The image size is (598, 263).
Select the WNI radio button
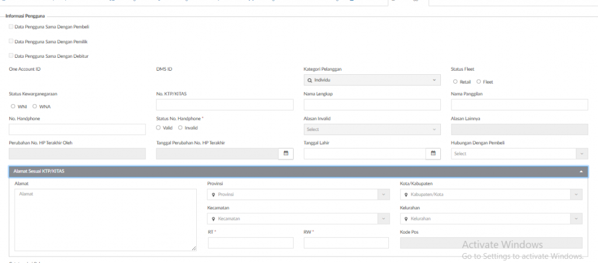pos(13,106)
